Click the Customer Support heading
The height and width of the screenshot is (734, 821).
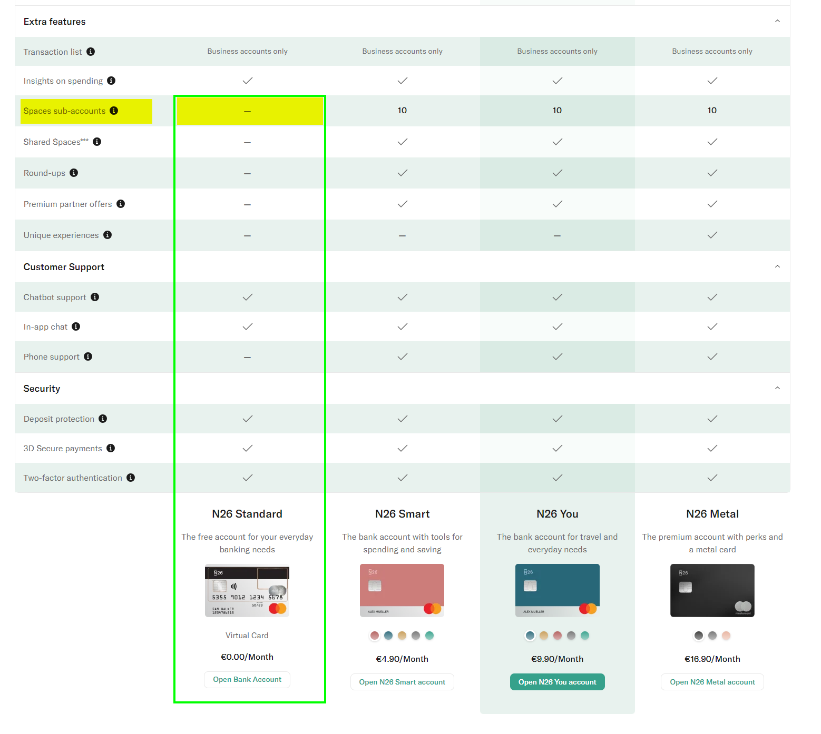tap(64, 267)
